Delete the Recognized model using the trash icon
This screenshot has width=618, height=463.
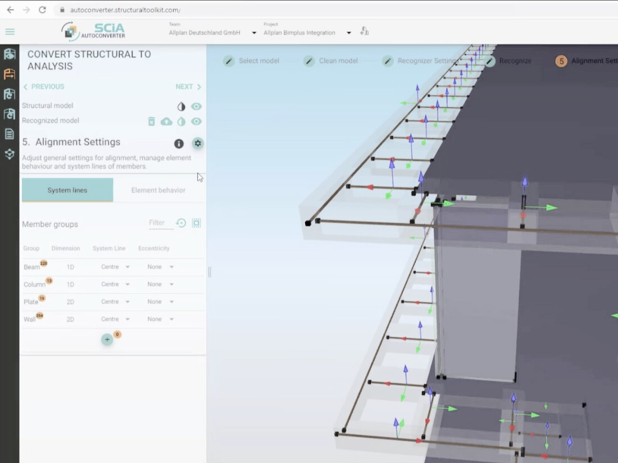point(151,121)
